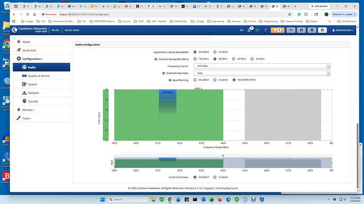Click the Not secure site info badge
364x204 pixels.
coord(49,14)
